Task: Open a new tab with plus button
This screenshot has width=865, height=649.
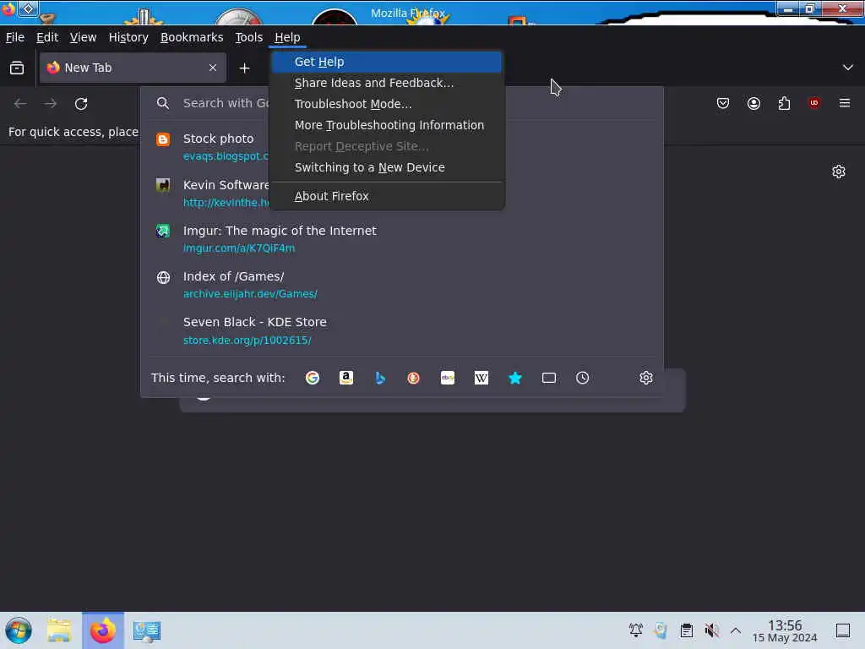Action: tap(244, 68)
